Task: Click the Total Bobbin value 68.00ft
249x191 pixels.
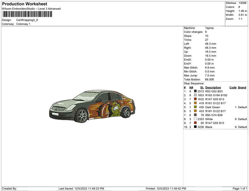Action: point(210,79)
